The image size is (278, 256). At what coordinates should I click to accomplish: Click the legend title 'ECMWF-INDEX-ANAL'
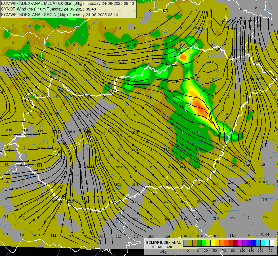coord(164,243)
